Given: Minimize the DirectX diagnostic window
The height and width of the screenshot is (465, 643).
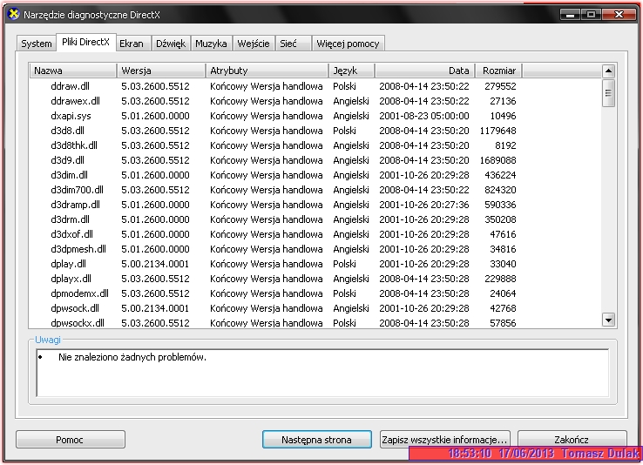Looking at the screenshot, I should point(570,15).
